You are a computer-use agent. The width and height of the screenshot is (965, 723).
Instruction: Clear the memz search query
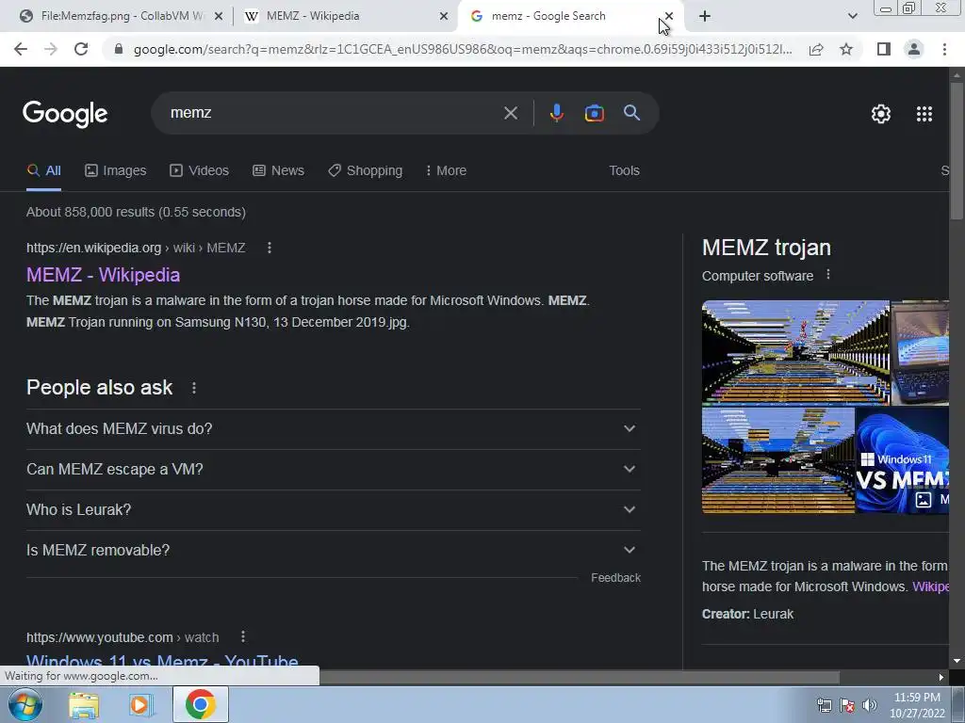(x=510, y=113)
